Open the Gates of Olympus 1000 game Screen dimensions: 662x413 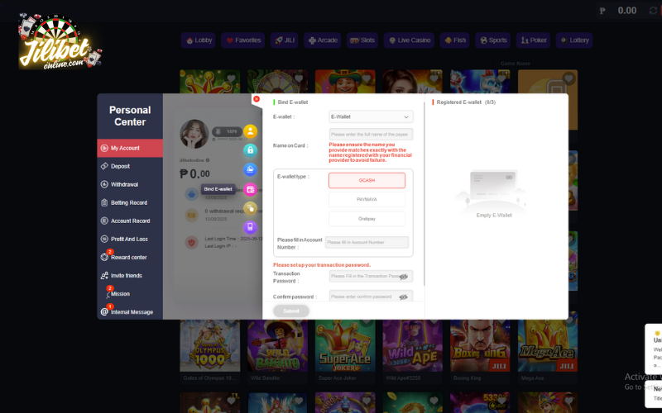pos(210,345)
